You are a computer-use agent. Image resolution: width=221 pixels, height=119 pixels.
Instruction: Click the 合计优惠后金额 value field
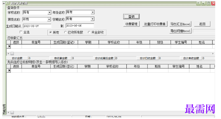(x=126, y=58)
